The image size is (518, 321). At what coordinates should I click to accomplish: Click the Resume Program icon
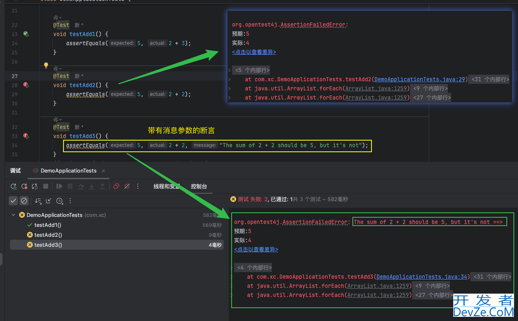[x=59, y=187]
